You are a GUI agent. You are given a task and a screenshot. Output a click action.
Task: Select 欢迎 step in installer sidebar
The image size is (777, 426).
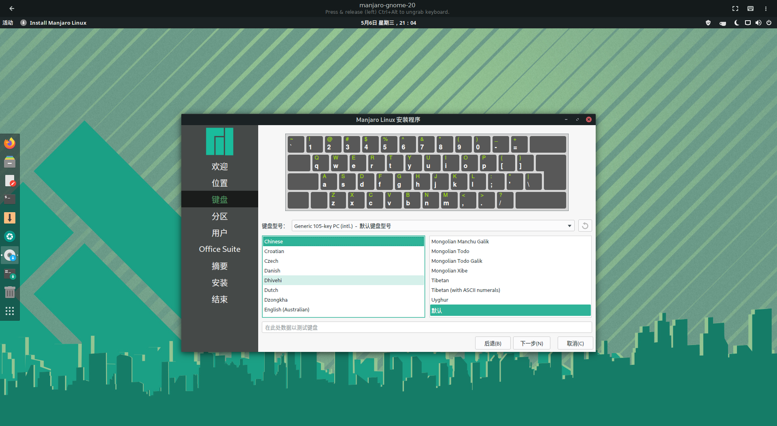pos(220,166)
